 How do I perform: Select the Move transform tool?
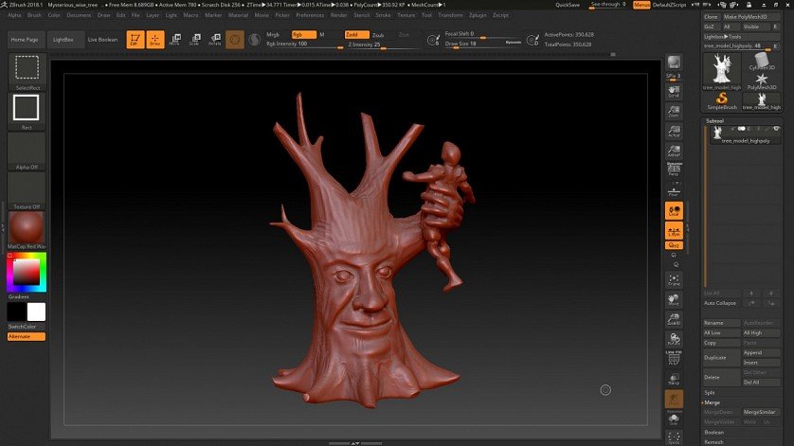(x=175, y=40)
